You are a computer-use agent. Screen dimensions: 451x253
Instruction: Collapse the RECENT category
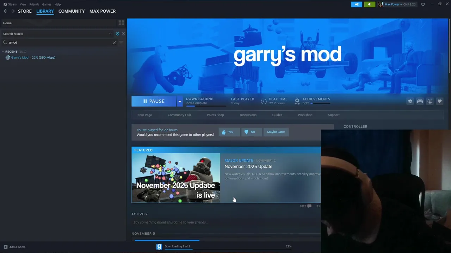[x=3, y=52]
